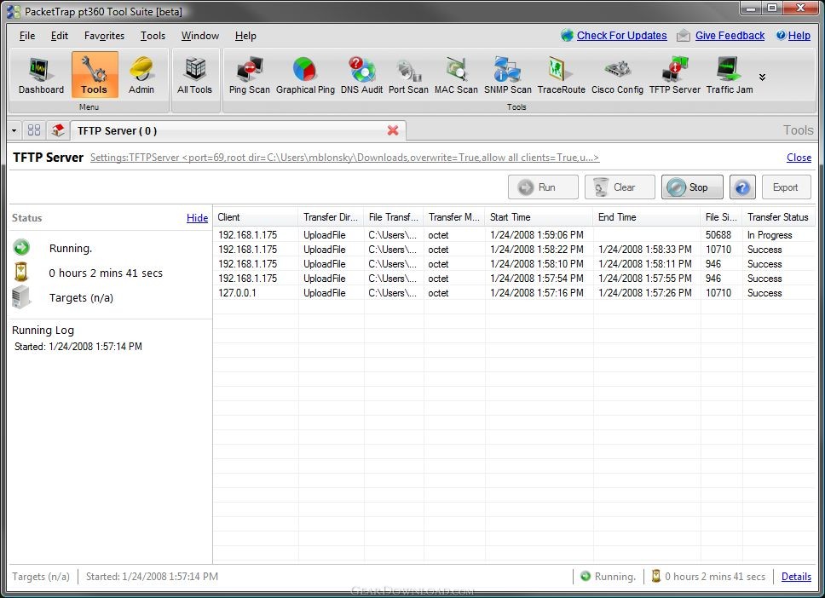Click the green Running status icon

coord(21,247)
